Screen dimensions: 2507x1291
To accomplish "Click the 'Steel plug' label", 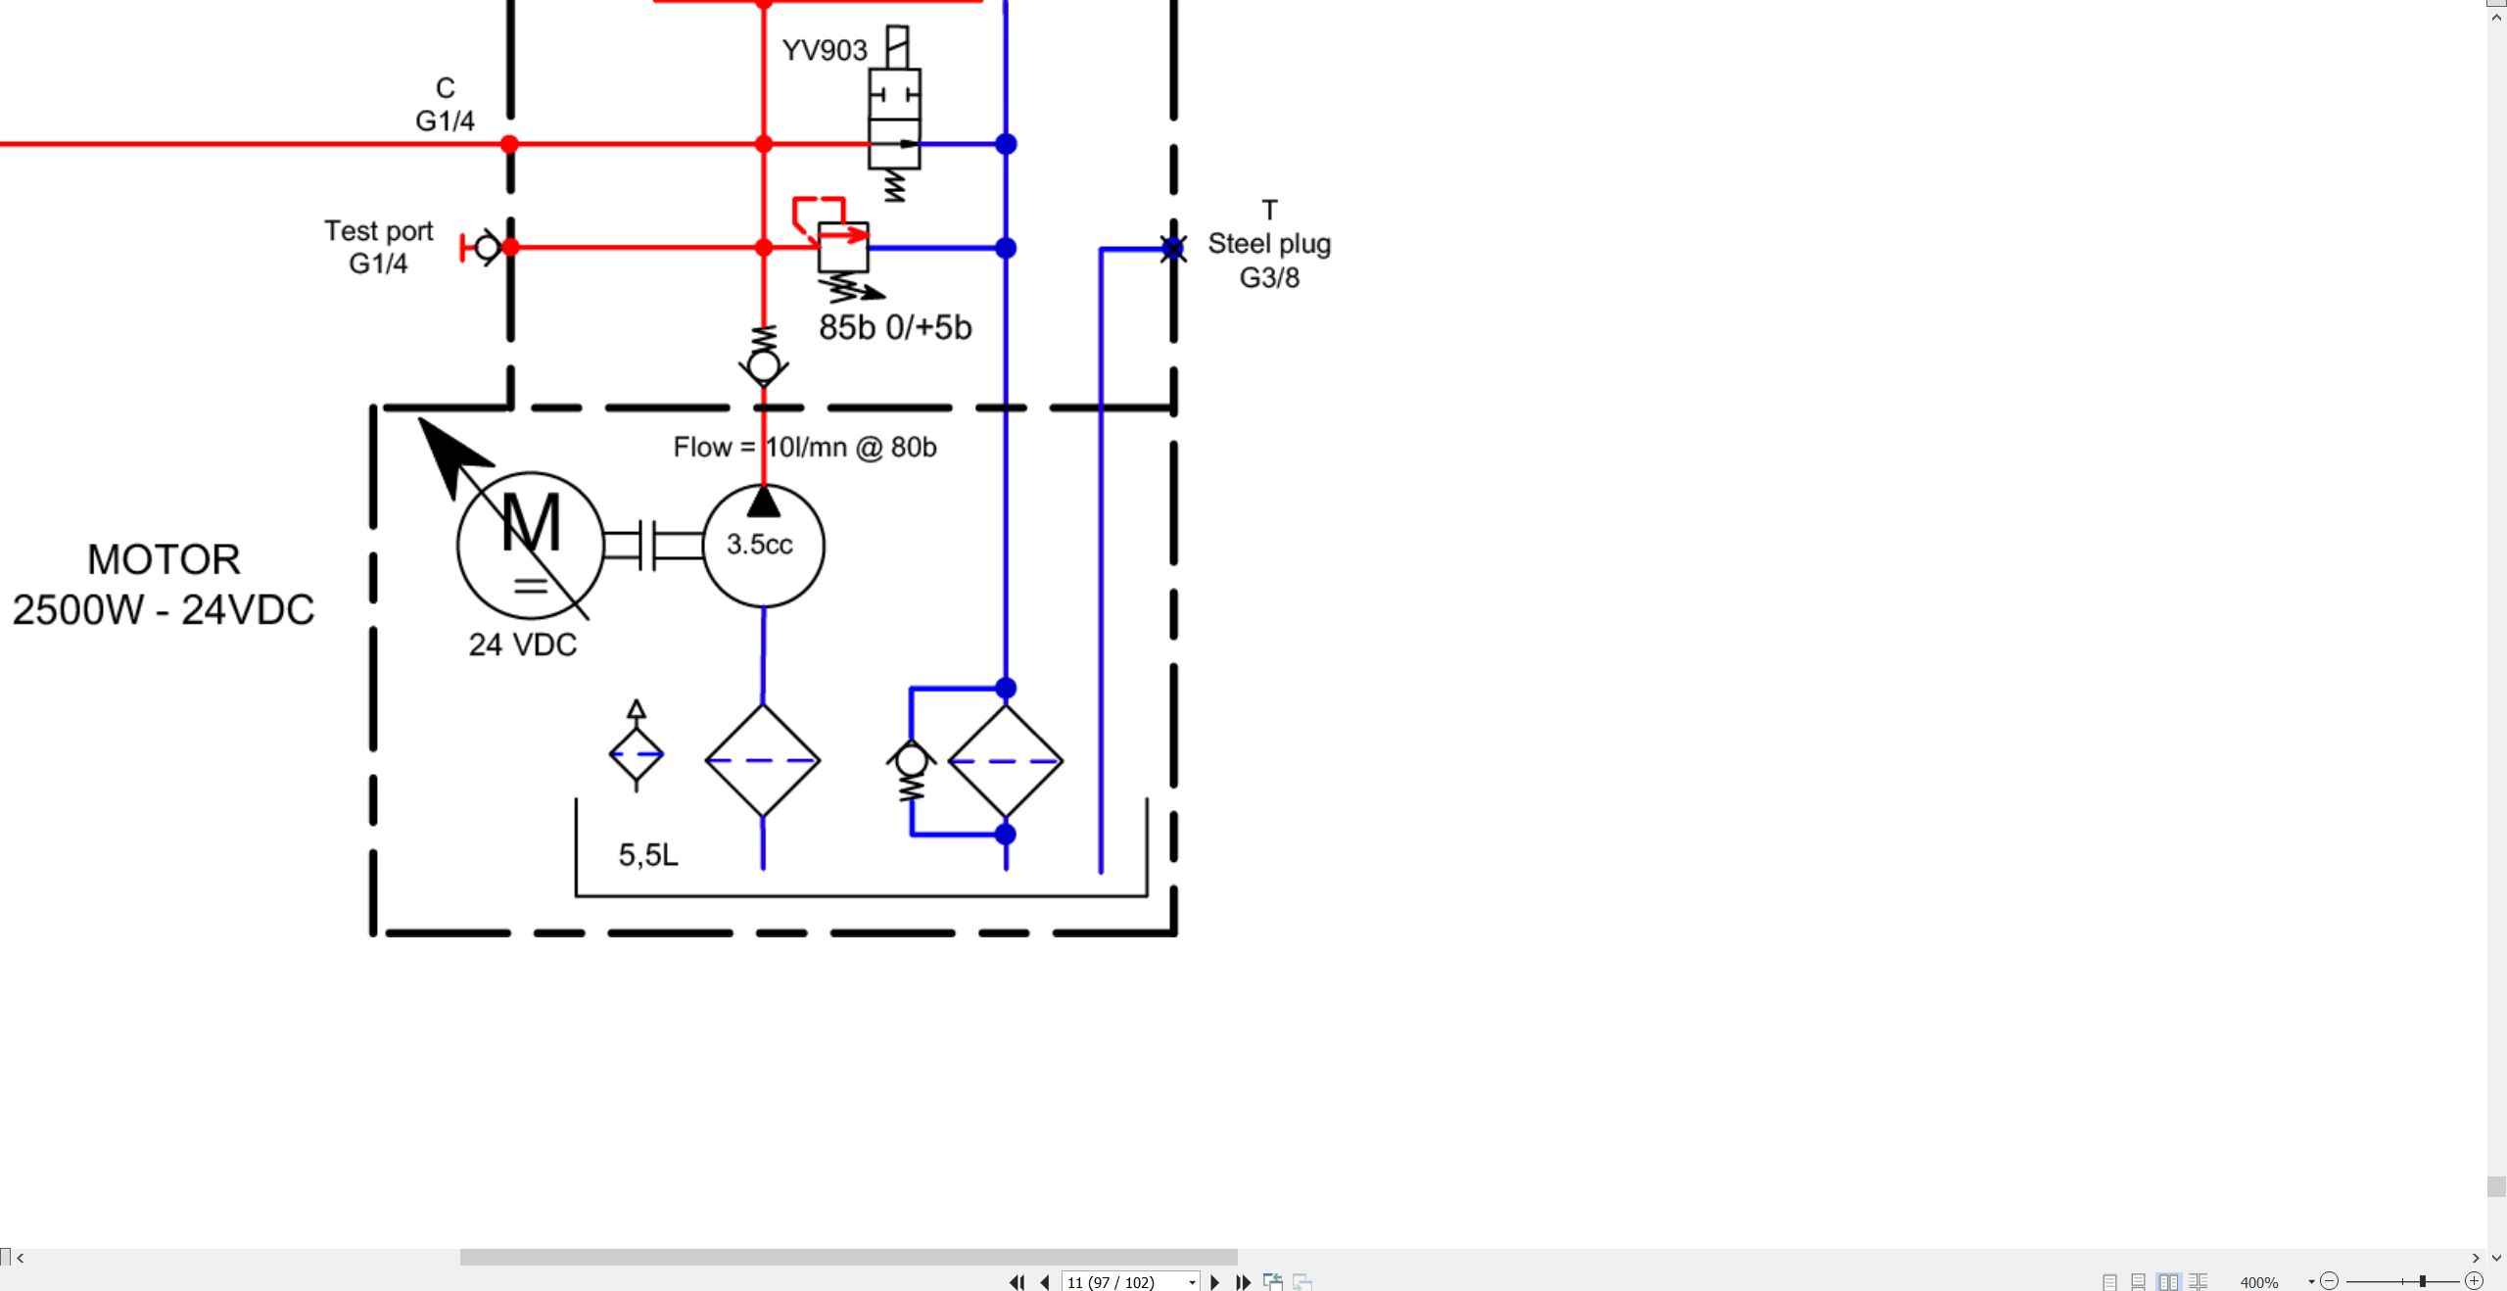I will tap(1269, 244).
